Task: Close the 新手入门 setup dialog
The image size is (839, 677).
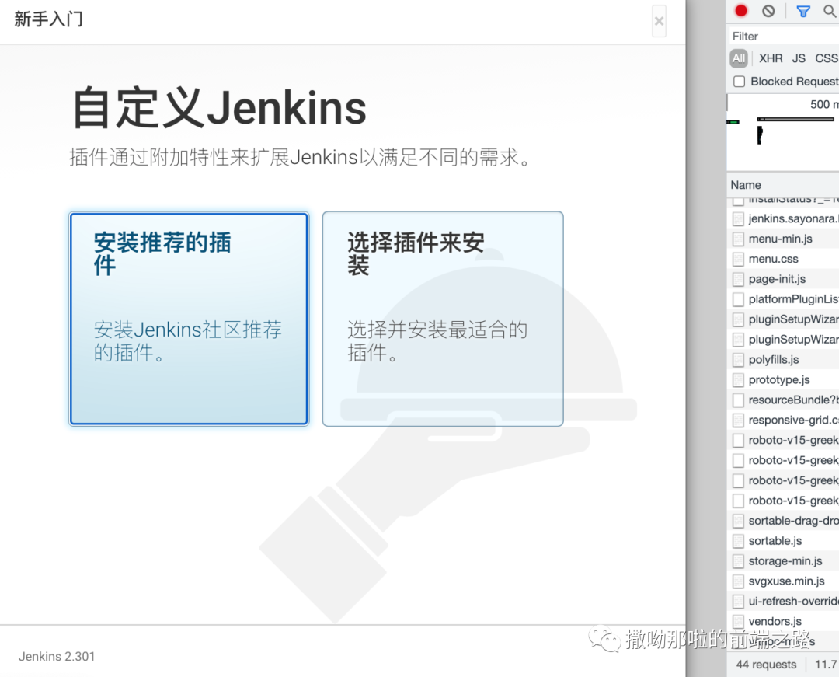Action: click(659, 22)
